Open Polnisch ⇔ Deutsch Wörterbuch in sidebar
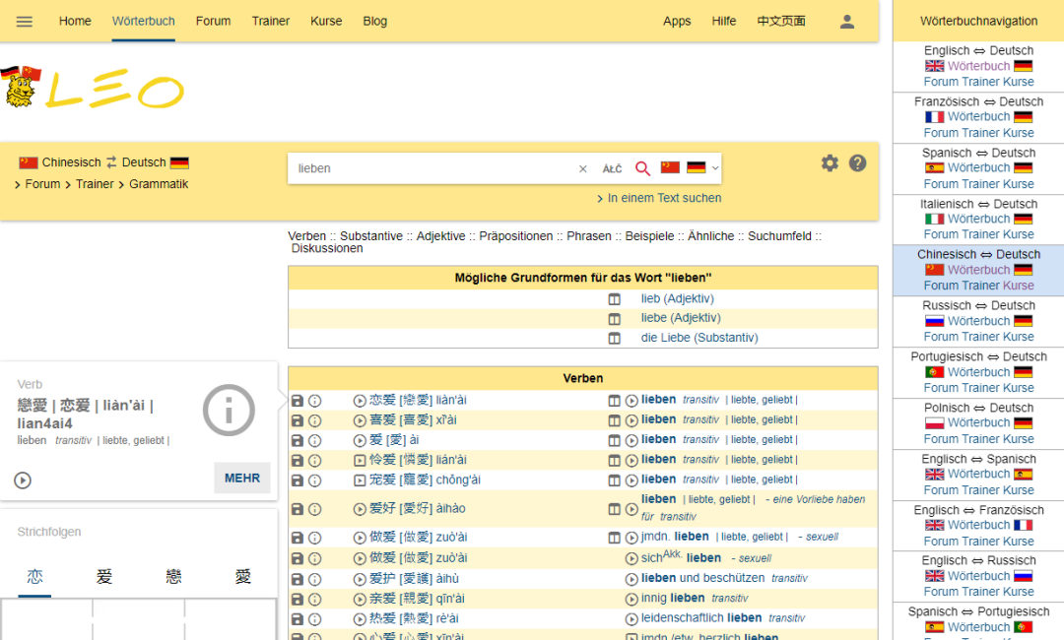Screen dimensions: 1064x640 978,422
